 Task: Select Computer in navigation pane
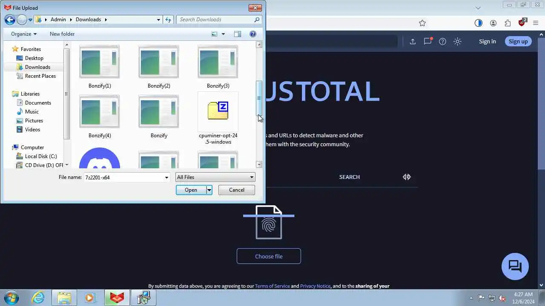click(32, 147)
